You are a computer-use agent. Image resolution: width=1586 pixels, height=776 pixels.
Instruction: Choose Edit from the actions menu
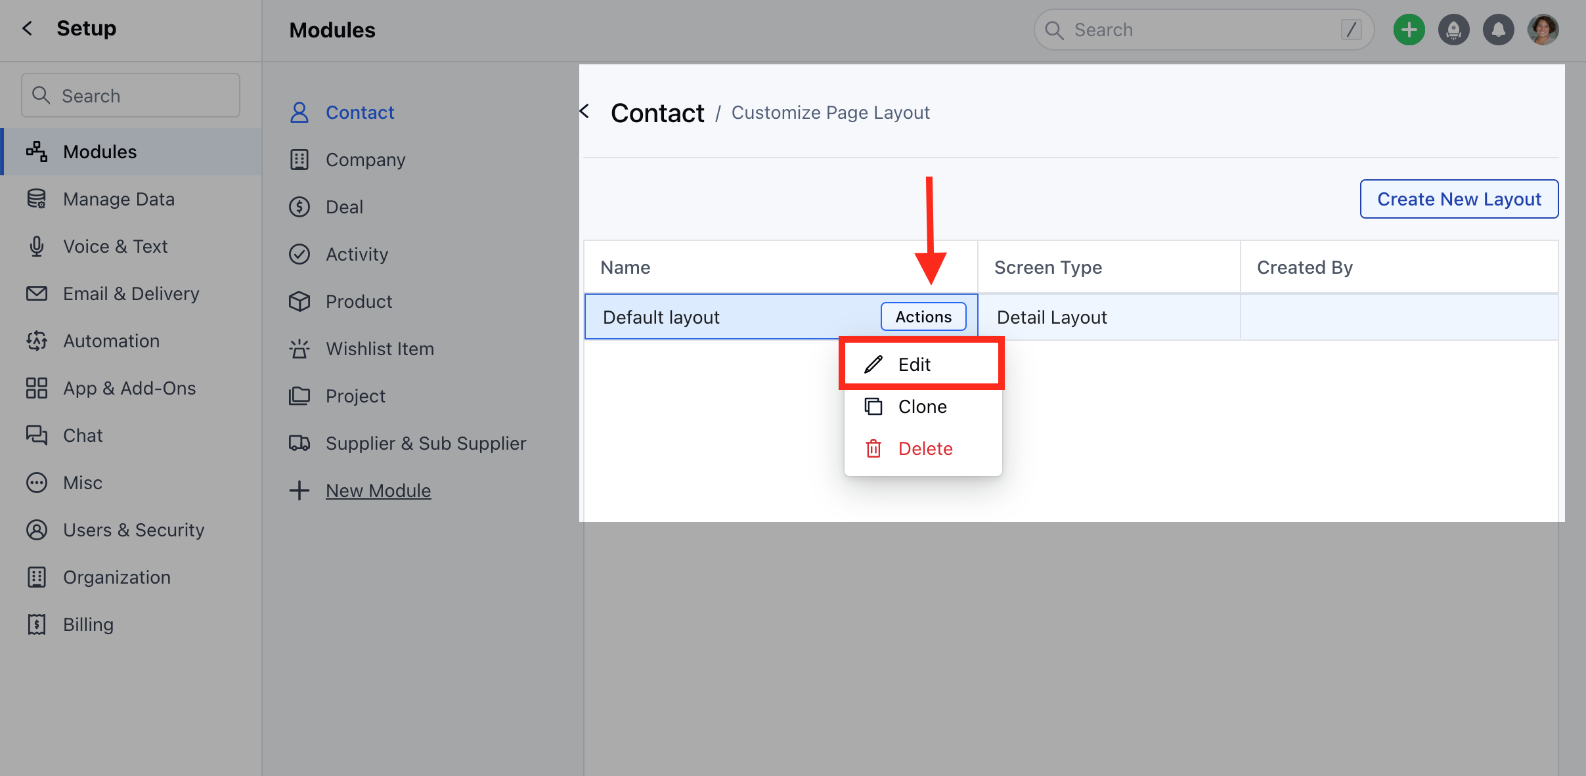[x=914, y=364]
